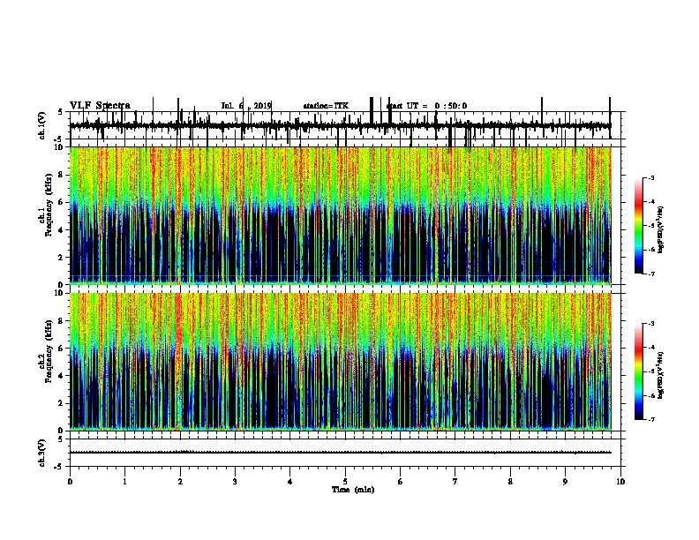The height and width of the screenshot is (540, 699).
Task: Click the "ch.1(V)" axis label
Action: [42, 125]
